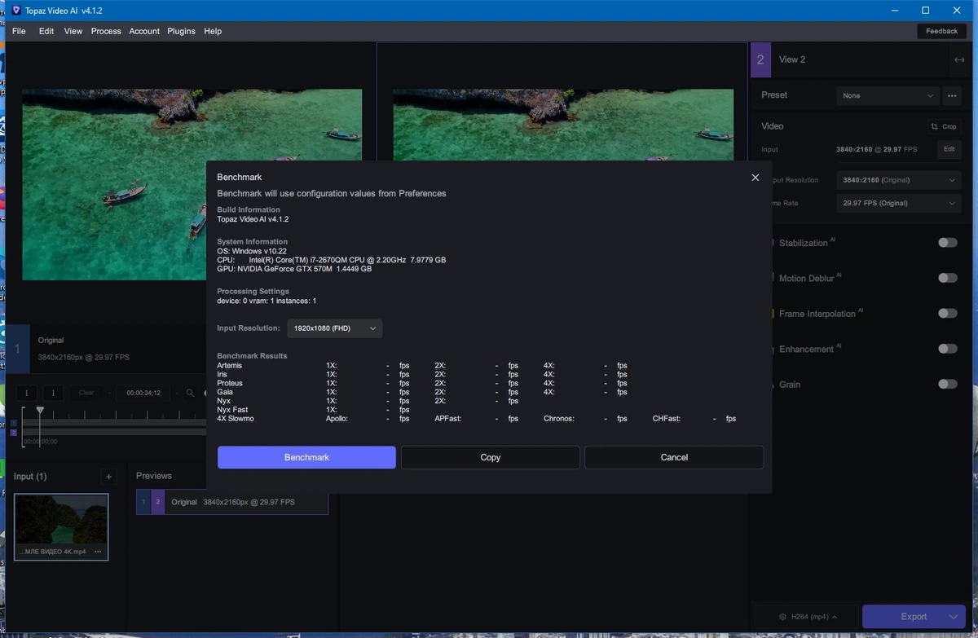The height and width of the screenshot is (638, 978).
Task: Toggle the Stabilization switch
Action: click(x=947, y=242)
